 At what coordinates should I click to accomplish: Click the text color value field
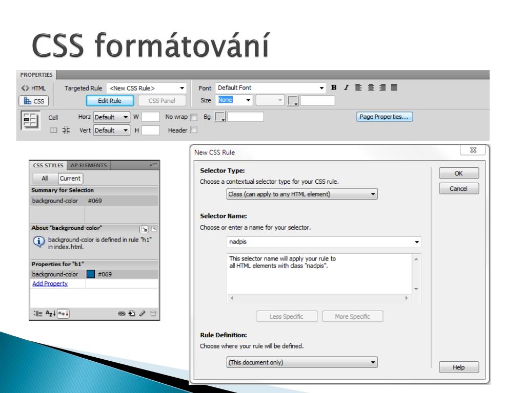pyautogui.click(x=317, y=101)
